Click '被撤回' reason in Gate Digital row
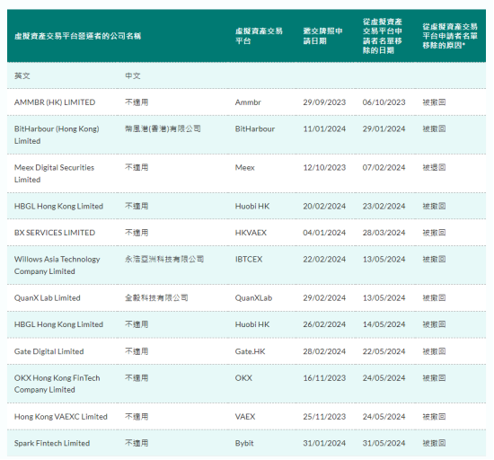The image size is (494, 460). (x=434, y=351)
